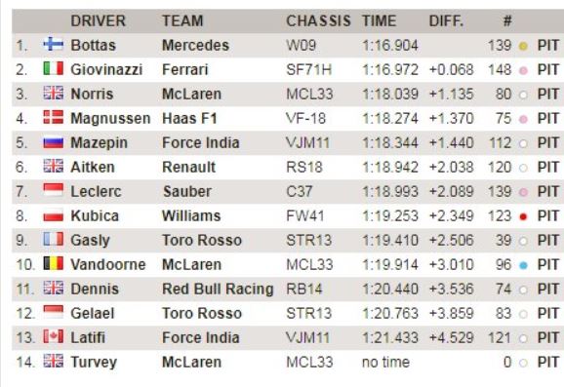564x387 pixels.
Task: Click the Polish flag beside Kubica
Action: pyautogui.click(x=54, y=215)
